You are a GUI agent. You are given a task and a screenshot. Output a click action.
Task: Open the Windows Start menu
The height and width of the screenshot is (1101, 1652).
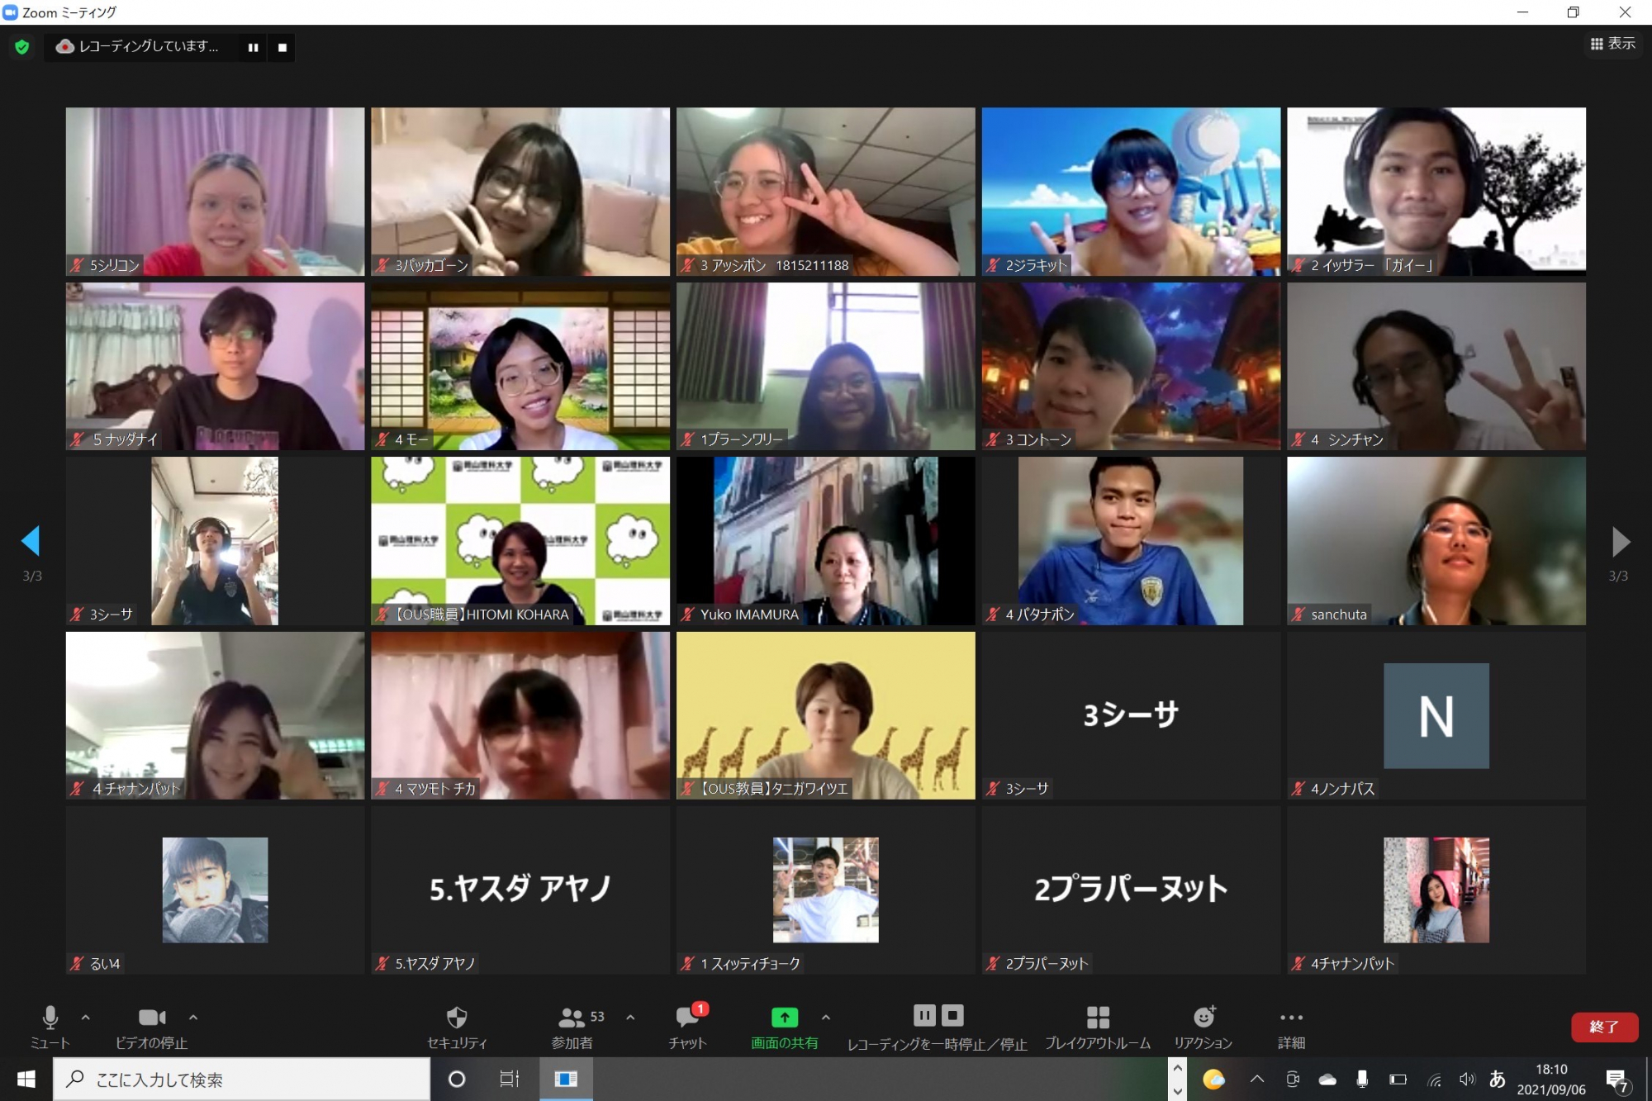(26, 1079)
